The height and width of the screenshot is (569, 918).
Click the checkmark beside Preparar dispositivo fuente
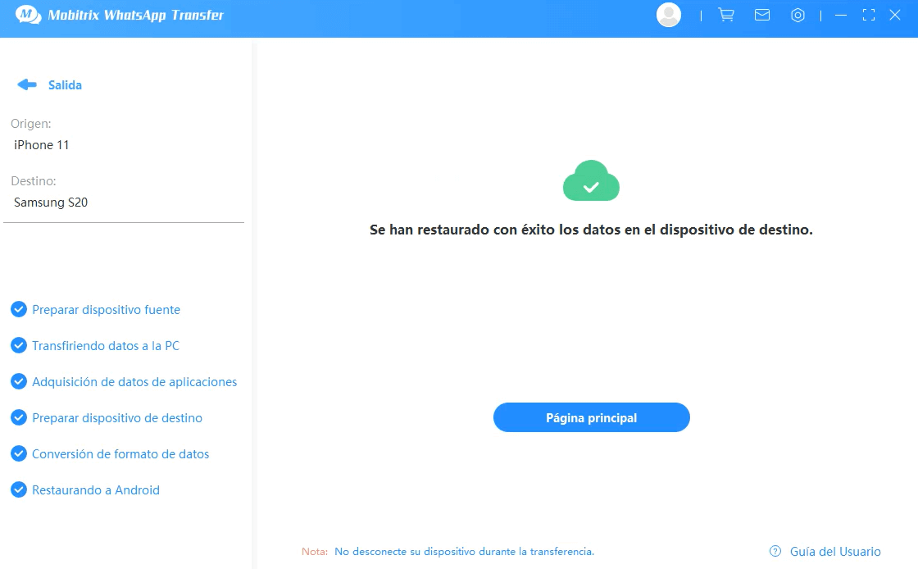pyautogui.click(x=19, y=309)
